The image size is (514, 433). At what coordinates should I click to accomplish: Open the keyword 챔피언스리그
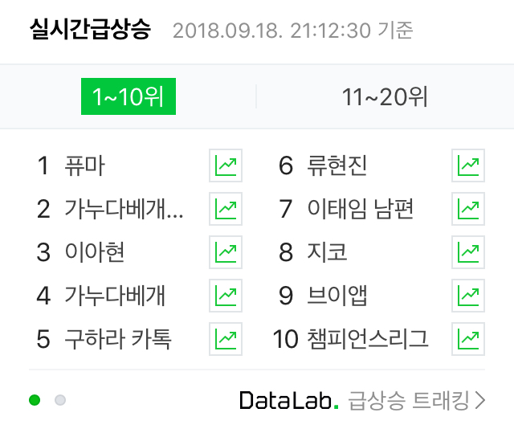pyautogui.click(x=368, y=339)
